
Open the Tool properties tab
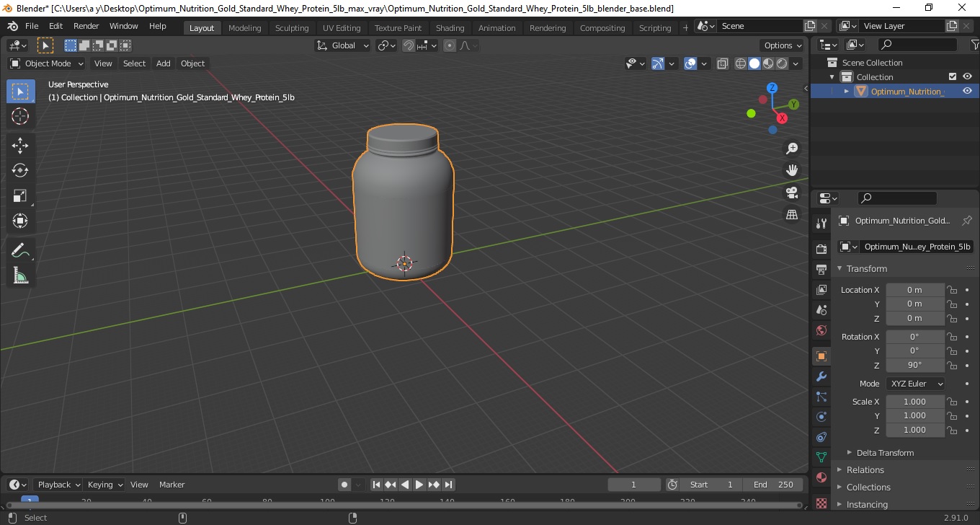click(821, 224)
